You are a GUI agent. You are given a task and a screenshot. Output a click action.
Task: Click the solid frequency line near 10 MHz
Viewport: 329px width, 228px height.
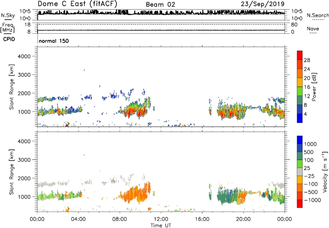pyautogui.click(x=161, y=30)
